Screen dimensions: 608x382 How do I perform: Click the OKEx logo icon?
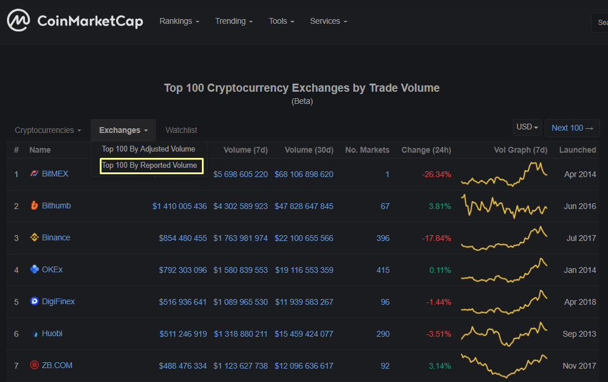(35, 269)
